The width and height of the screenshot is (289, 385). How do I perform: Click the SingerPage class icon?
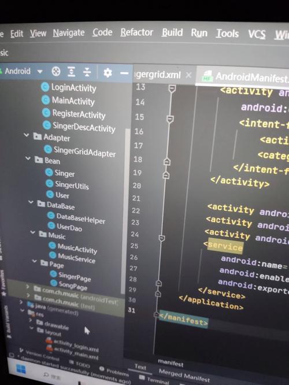pyautogui.click(x=53, y=274)
